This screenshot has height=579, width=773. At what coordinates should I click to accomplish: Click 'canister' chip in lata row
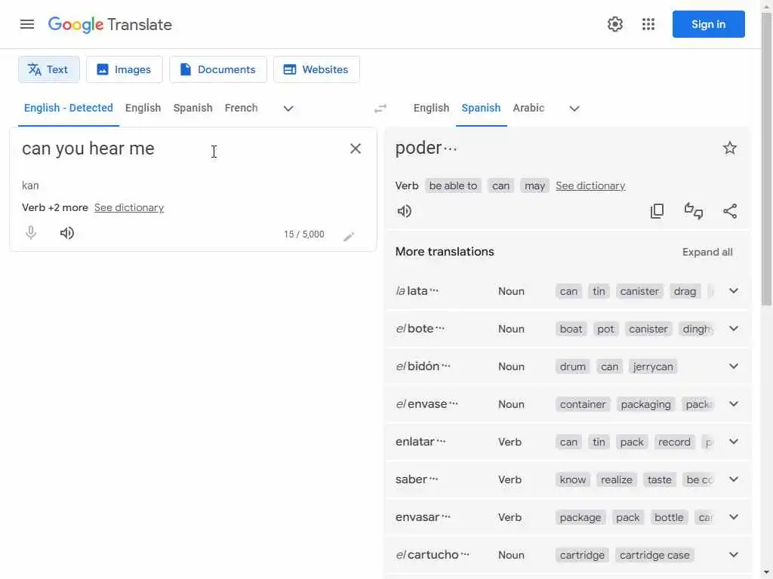[x=639, y=292]
